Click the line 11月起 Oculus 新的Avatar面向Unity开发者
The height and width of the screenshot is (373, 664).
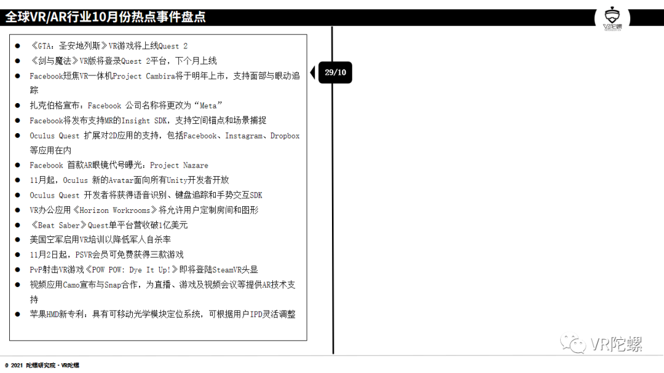pyautogui.click(x=129, y=180)
